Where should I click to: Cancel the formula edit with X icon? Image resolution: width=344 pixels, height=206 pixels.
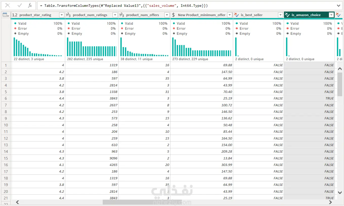click(x=8, y=5)
